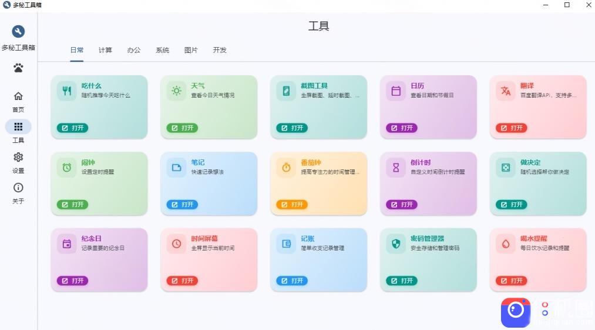The image size is (595, 330).
Task: Click 打开 on the 倒计时 card
Action: [402, 205]
